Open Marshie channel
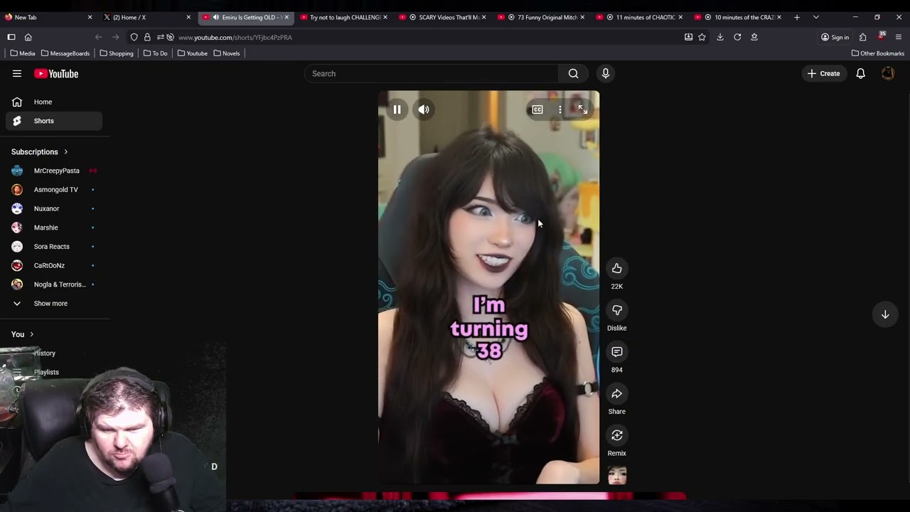This screenshot has height=512, width=910. (54, 228)
